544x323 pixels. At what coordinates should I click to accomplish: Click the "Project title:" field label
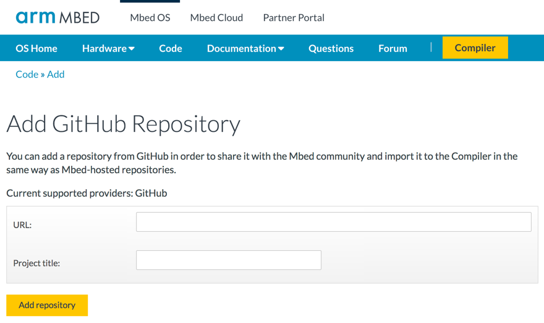click(x=36, y=263)
